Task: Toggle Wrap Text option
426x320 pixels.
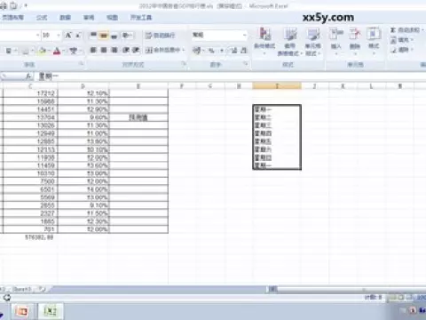Action: point(160,36)
